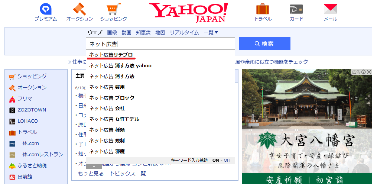Turn keyword input assist OFF
This screenshot has width=377, height=184.
[x=228, y=161]
